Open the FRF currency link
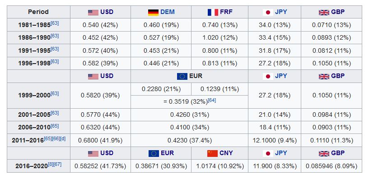The width and height of the screenshot is (369, 179). pyautogui.click(x=226, y=12)
